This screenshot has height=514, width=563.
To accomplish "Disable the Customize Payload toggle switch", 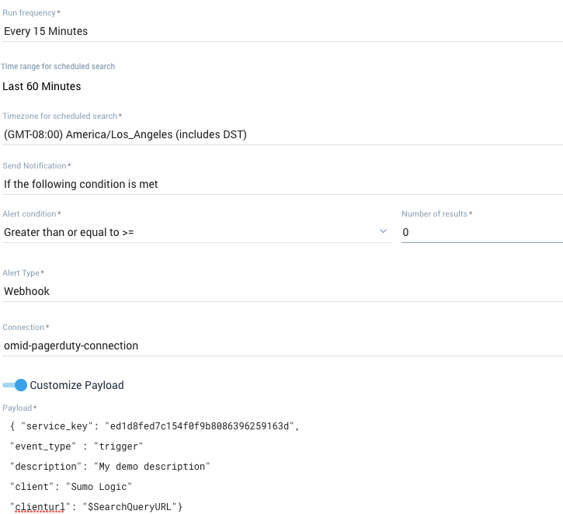I will pyautogui.click(x=16, y=385).
